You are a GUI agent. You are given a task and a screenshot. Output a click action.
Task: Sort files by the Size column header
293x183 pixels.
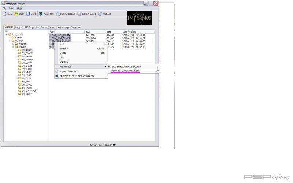(88, 32)
